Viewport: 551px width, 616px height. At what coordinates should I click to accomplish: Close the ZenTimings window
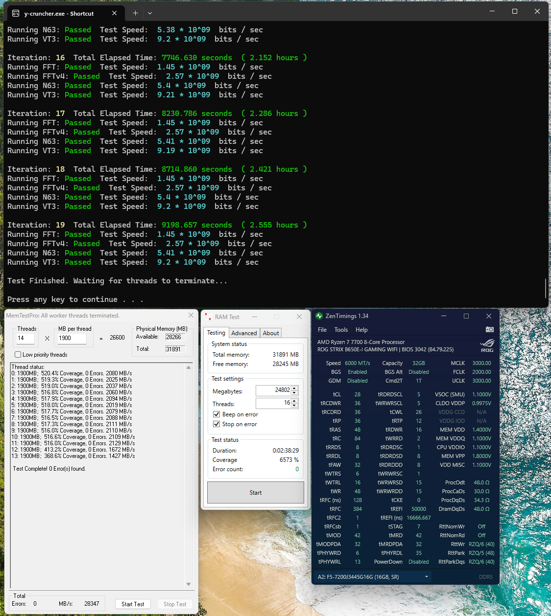click(488, 316)
